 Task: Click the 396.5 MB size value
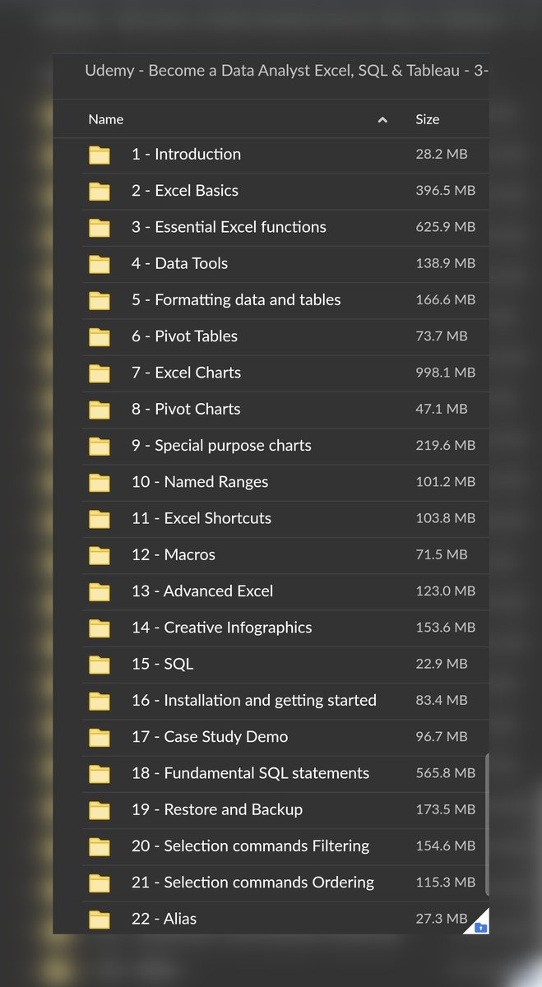click(446, 190)
